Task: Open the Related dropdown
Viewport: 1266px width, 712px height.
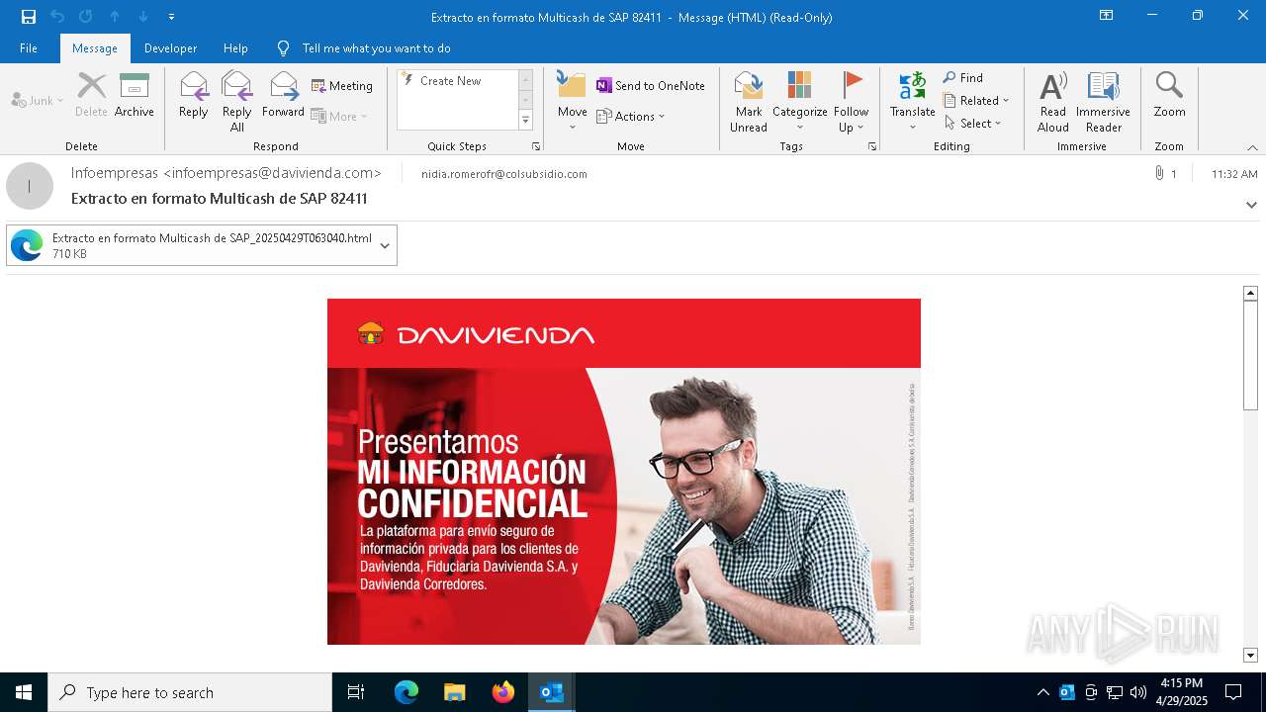Action: pos(976,100)
